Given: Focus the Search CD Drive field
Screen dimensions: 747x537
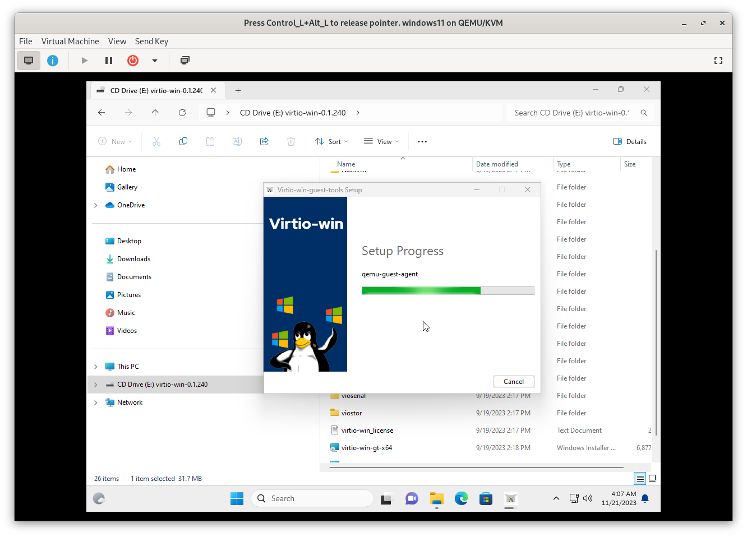Looking at the screenshot, I should [x=579, y=113].
